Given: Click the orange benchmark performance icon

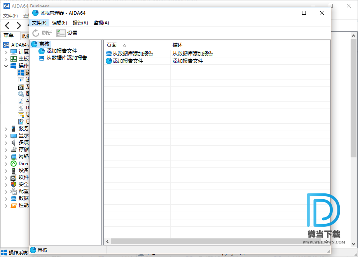Looking at the screenshot, I should [14, 205].
